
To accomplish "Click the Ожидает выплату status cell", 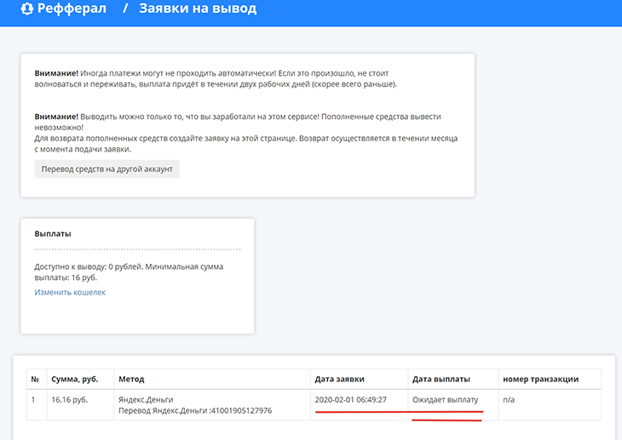I will [446, 399].
